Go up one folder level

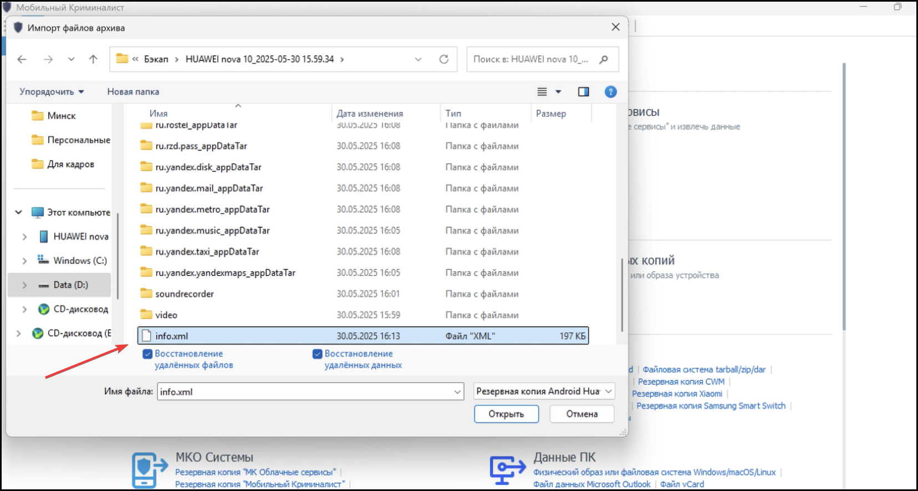93,59
